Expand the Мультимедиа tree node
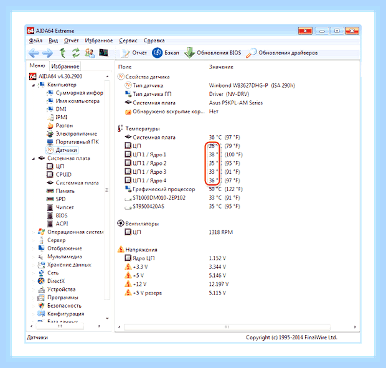The image size is (386, 368). (x=34, y=257)
